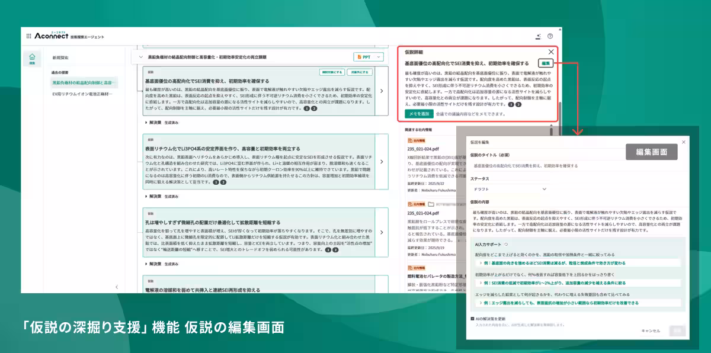Click 検討対象にする on first hypothesis card
Screen dimensions: 711x353
(x=332, y=72)
